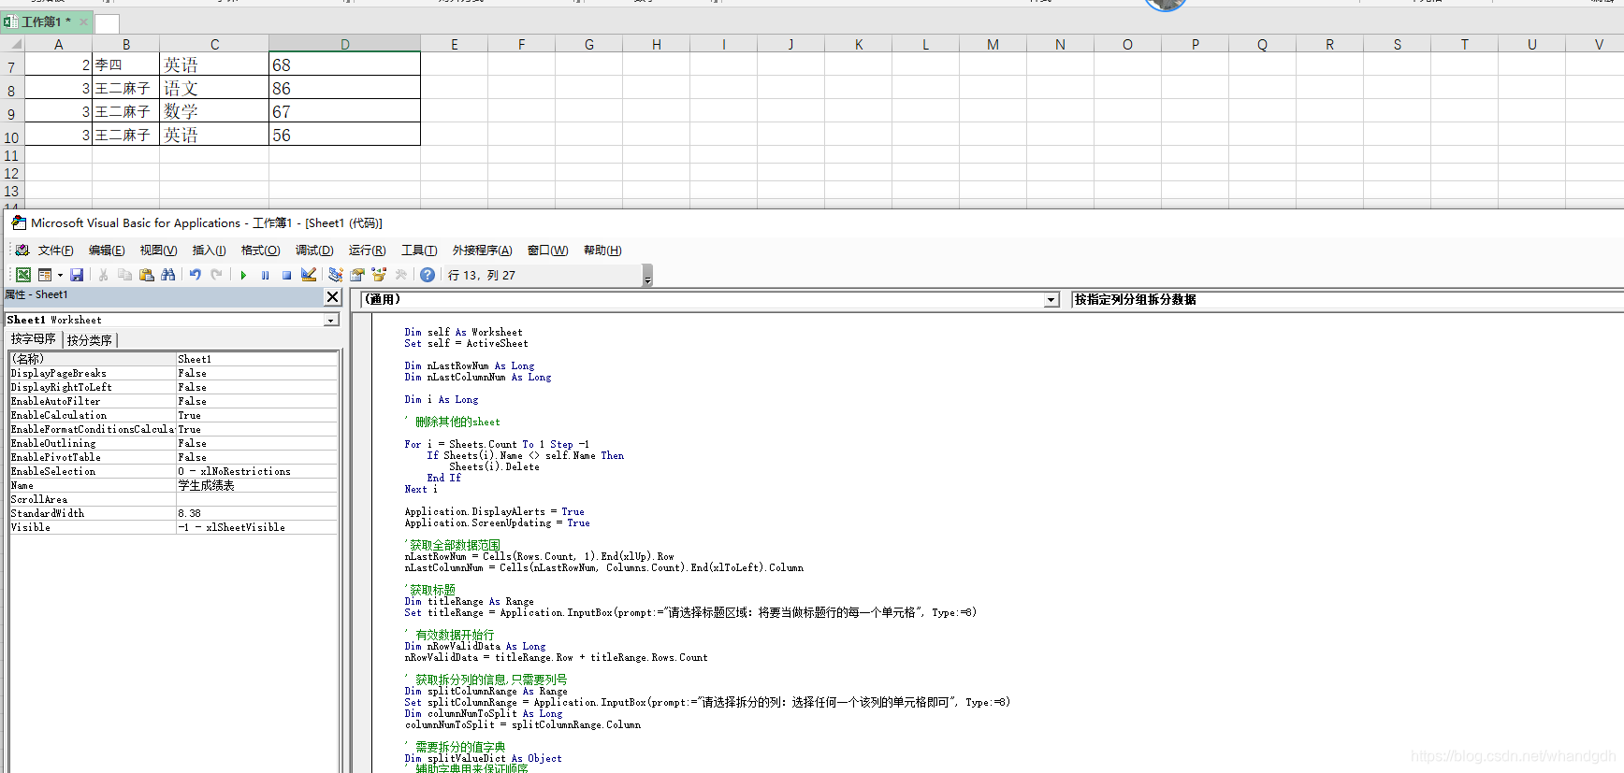Click the Copy icon in VBA toolbar

[x=124, y=275]
